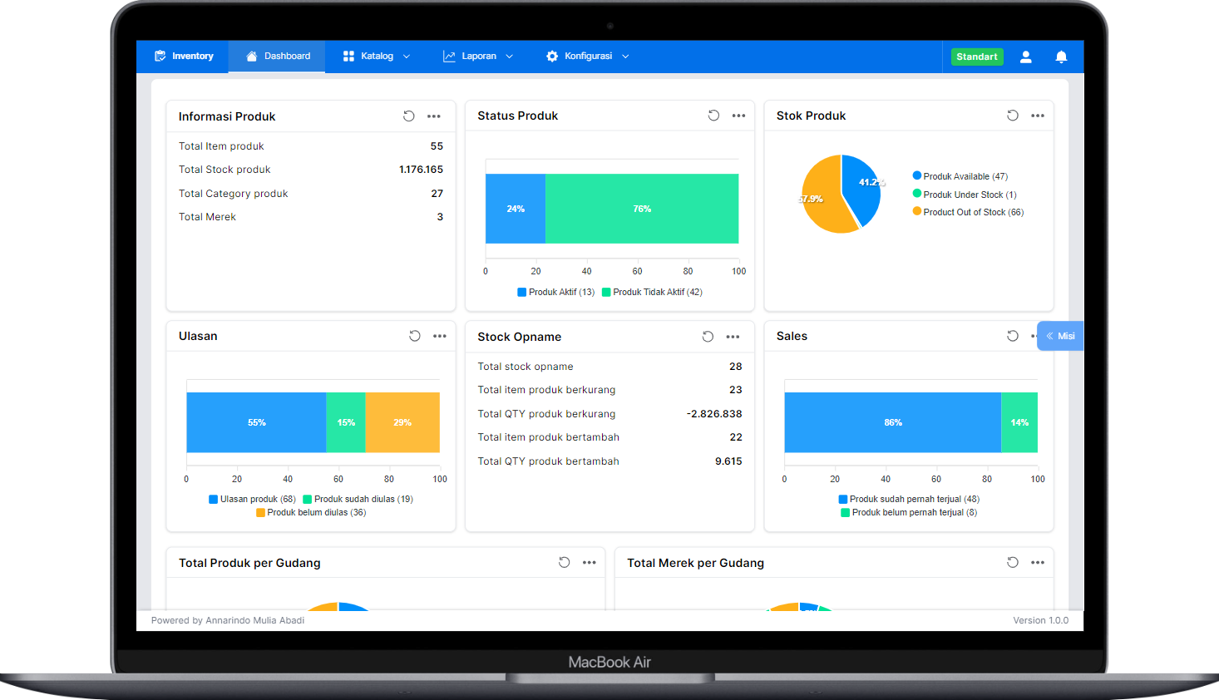Switch to the Dashboard tab
The width and height of the screenshot is (1219, 700).
point(278,57)
